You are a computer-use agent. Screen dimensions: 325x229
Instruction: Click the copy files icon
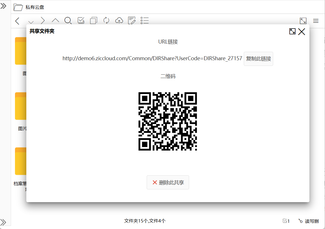click(93, 21)
